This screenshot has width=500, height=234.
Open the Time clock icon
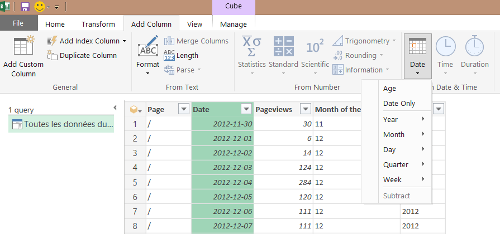tap(445, 47)
